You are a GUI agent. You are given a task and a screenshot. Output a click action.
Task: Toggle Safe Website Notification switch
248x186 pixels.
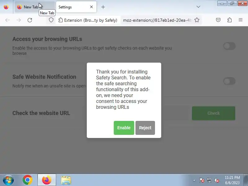pyautogui.click(x=229, y=81)
